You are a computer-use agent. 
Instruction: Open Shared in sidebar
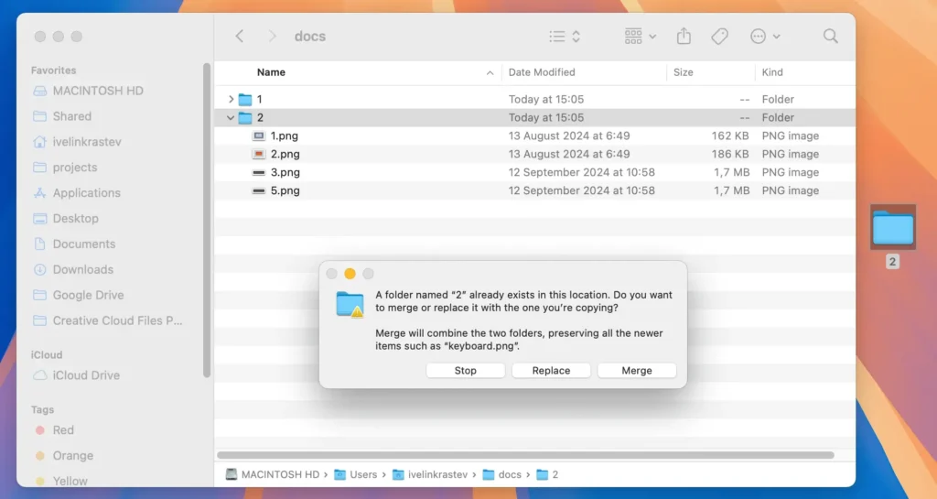click(x=71, y=116)
